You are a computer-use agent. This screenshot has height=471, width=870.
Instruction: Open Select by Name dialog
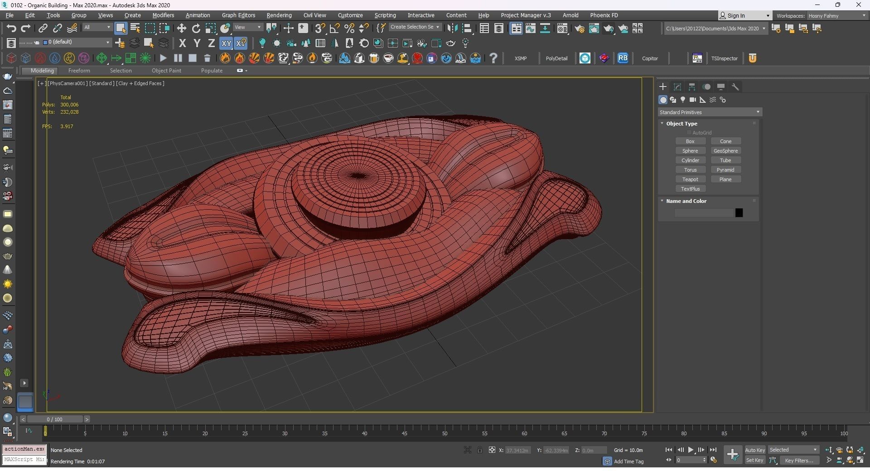click(135, 28)
